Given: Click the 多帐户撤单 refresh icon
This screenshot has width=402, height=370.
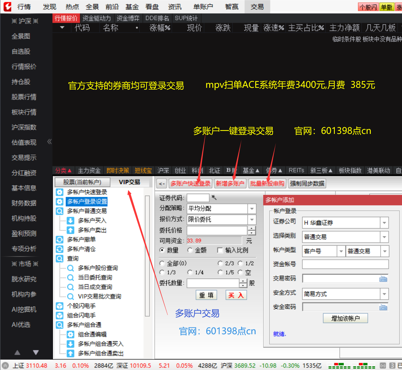Looking at the screenshot, I should (59, 240).
